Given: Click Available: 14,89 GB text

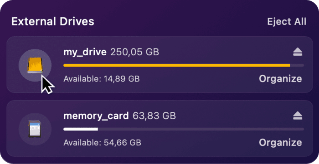Looking at the screenshot, I should point(102,79).
